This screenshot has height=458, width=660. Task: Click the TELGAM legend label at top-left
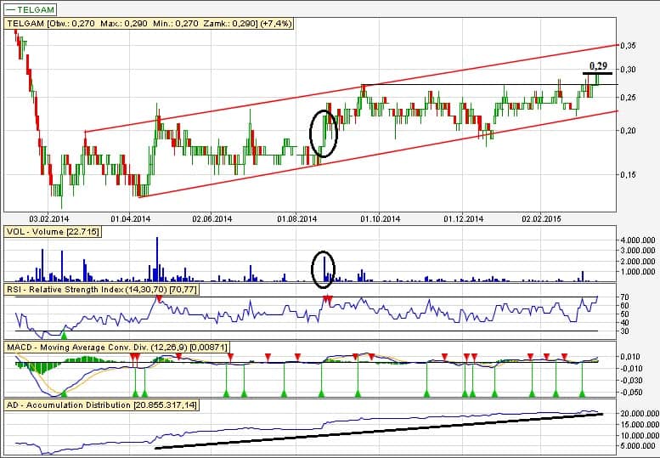click(x=35, y=9)
